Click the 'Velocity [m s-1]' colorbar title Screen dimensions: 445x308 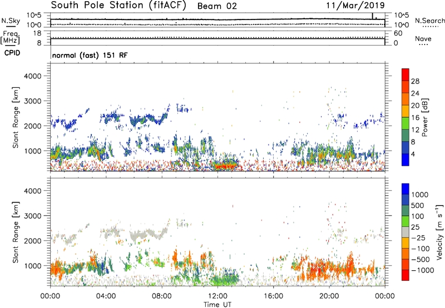click(x=440, y=232)
